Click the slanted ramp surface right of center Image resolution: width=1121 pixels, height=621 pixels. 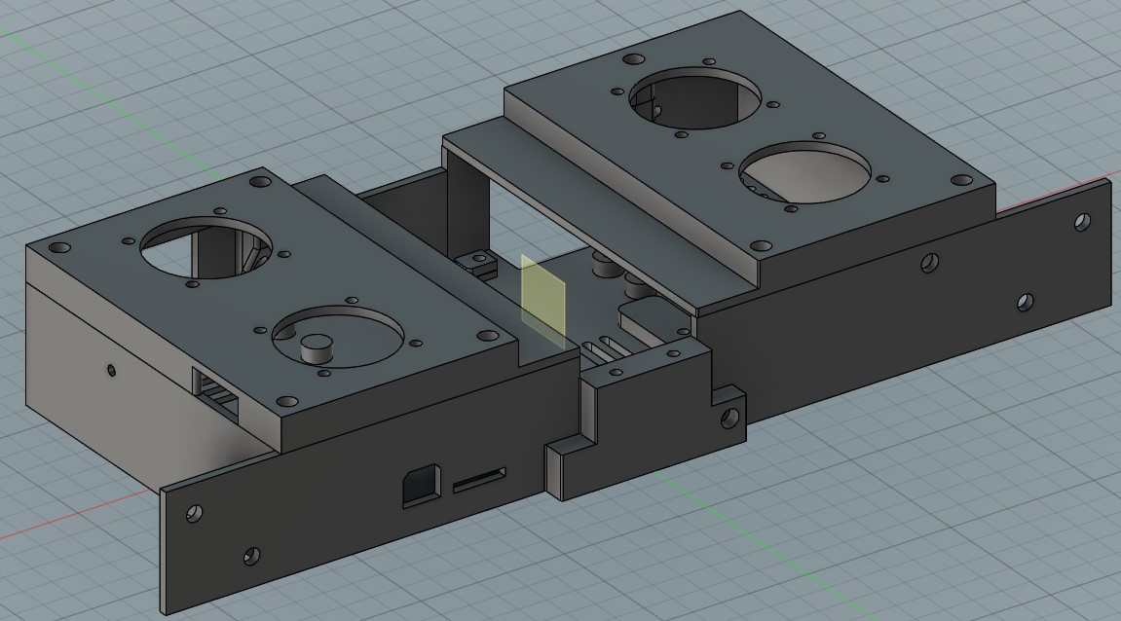coord(643,321)
